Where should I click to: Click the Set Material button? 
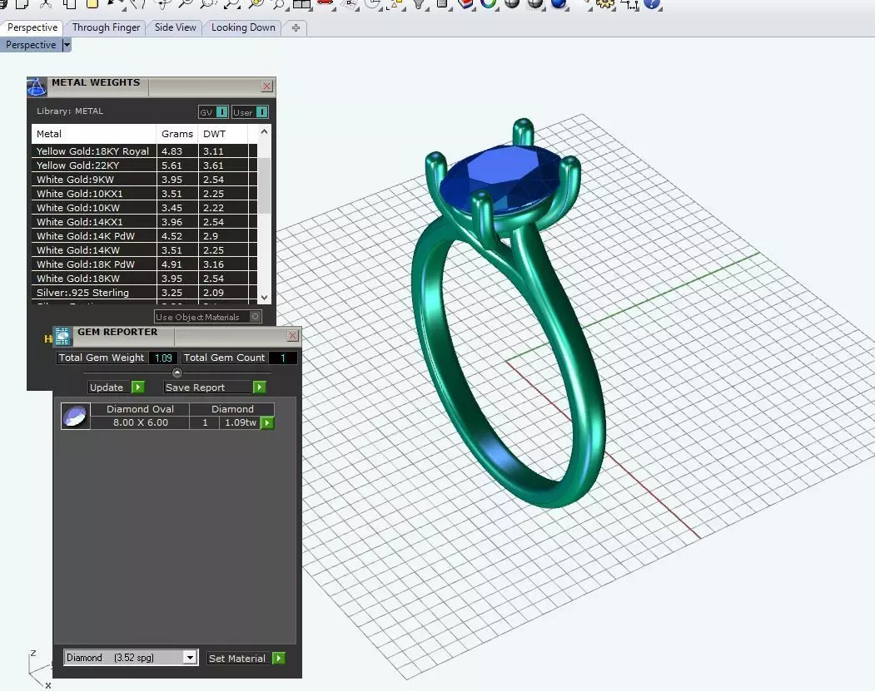click(240, 658)
